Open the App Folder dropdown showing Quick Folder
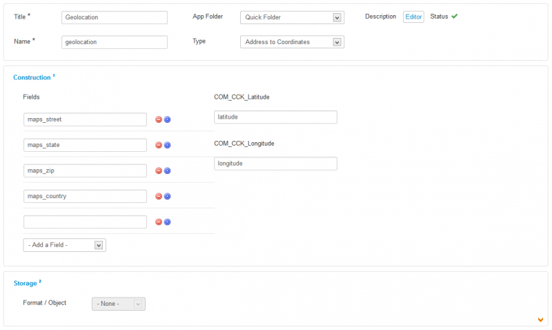The width and height of the screenshot is (552, 330). (x=292, y=17)
